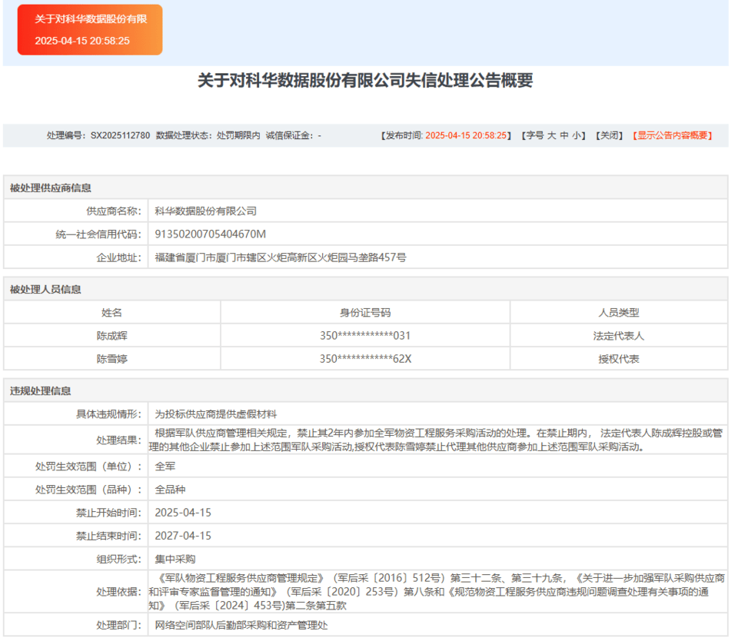
Task: Set font size to 大 (large)
Action: pos(551,135)
